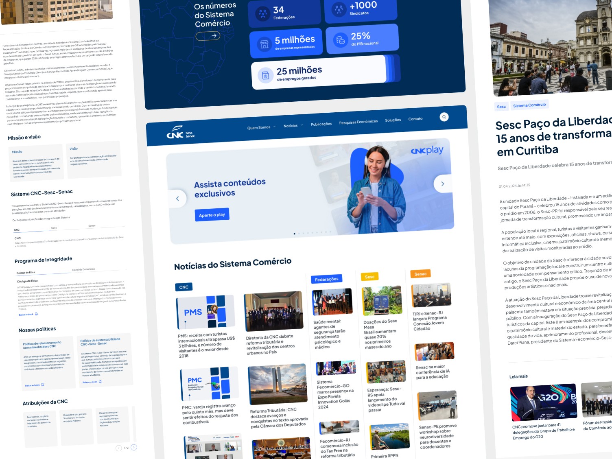Open the Reforma Tributária CNC destaca avanços headline
Viewport: 612px width, 459px height.
click(280, 417)
